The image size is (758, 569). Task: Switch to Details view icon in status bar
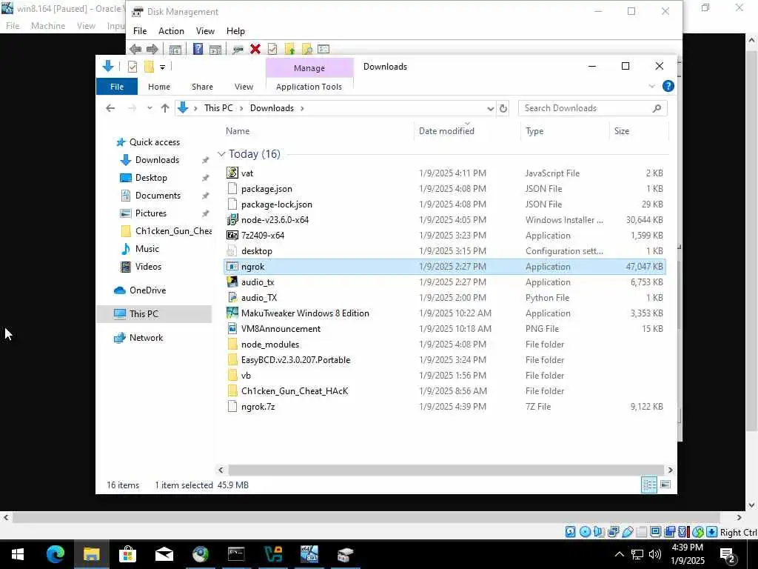coord(648,485)
